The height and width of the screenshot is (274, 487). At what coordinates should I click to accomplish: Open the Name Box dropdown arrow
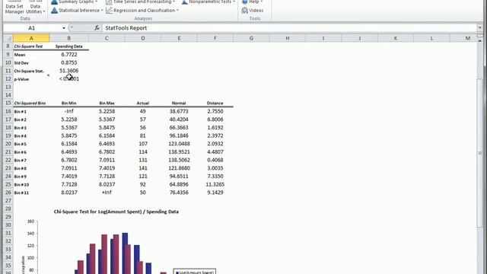64,28
